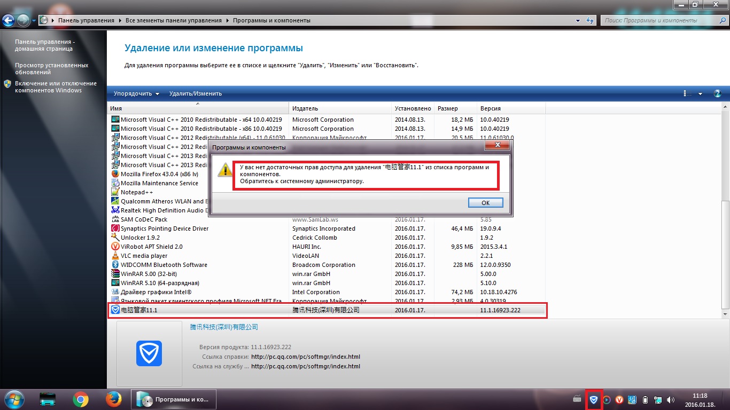Screen dimensions: 730x410
Task: Change the list view layout icon
Action: coord(688,93)
